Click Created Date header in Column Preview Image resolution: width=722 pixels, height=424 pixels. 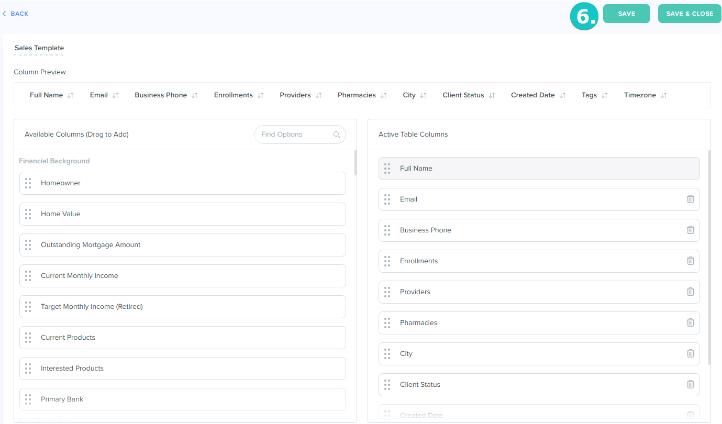[532, 95]
